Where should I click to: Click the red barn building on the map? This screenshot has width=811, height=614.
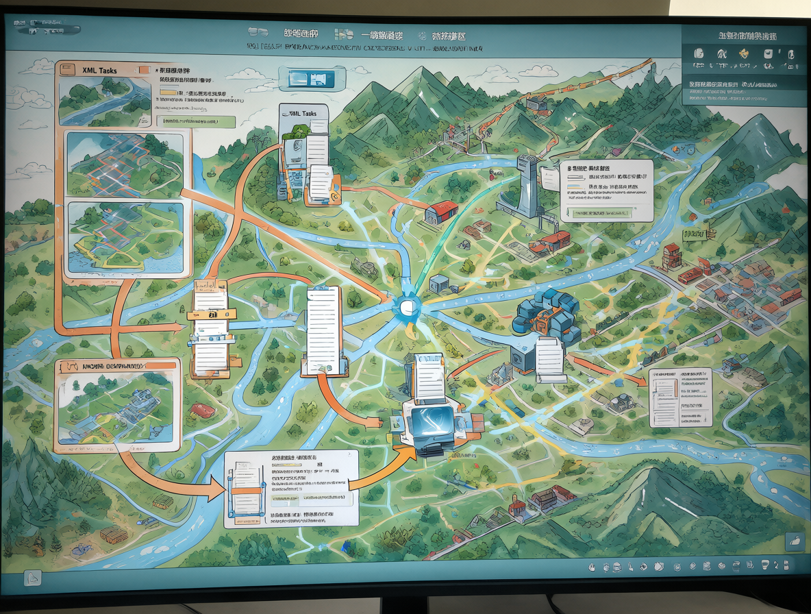tap(442, 212)
